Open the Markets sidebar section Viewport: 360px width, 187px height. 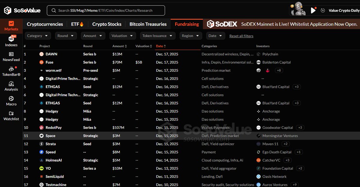point(11,26)
